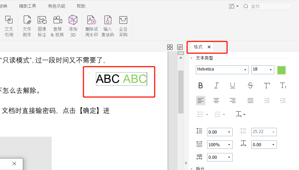Click inside the 查找 search field
The height and width of the screenshot is (170, 299).
click(x=267, y=6)
